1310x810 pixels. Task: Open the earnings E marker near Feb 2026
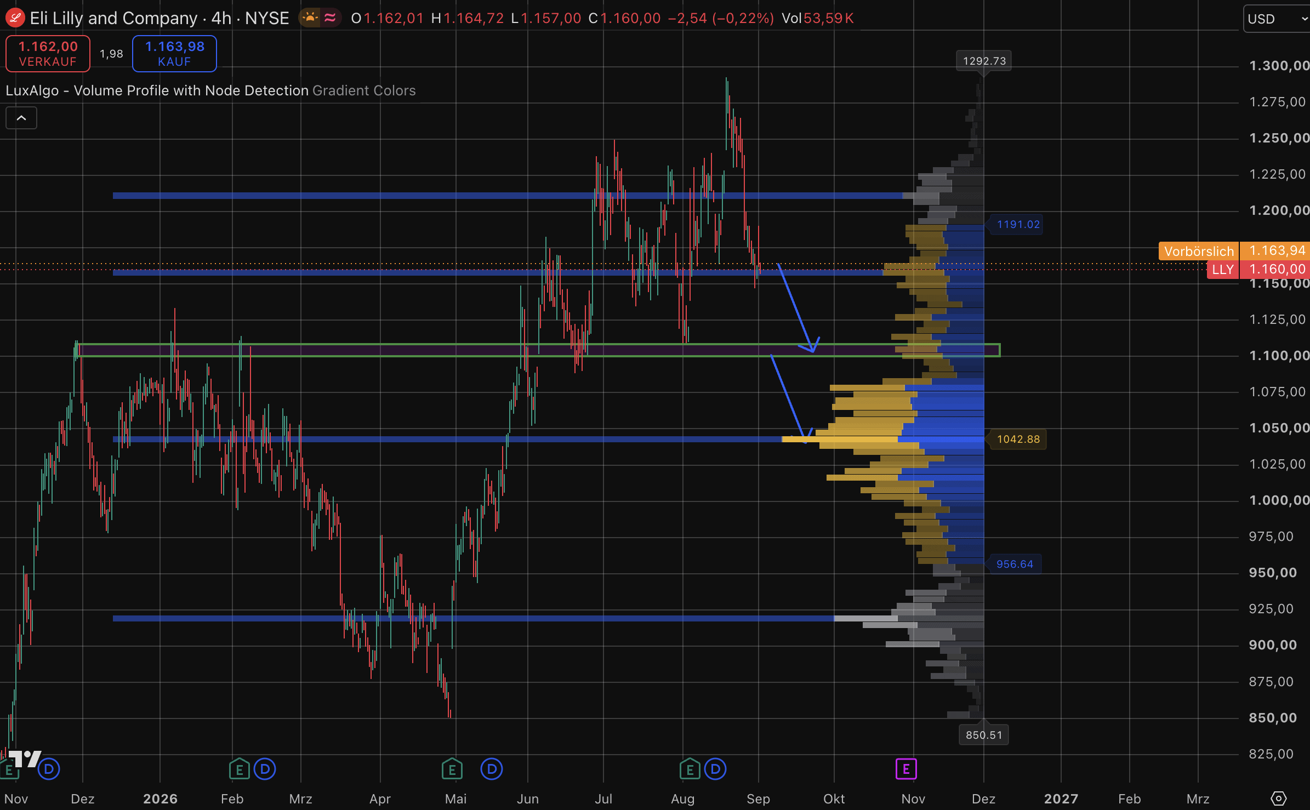click(x=240, y=769)
